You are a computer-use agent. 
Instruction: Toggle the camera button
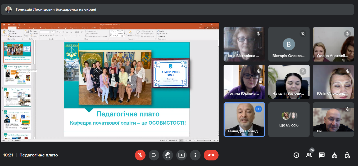coord(154,155)
